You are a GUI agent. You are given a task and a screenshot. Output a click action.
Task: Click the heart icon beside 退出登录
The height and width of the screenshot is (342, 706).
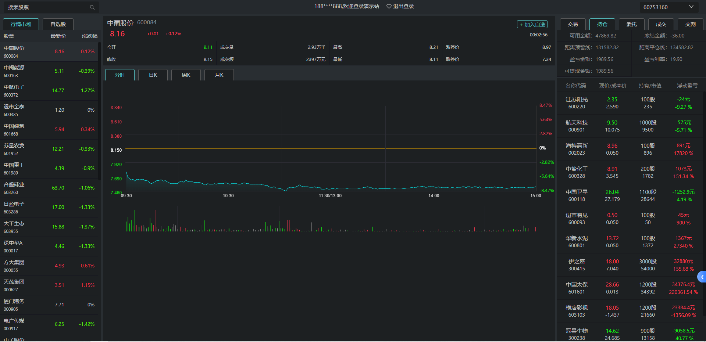[389, 6]
